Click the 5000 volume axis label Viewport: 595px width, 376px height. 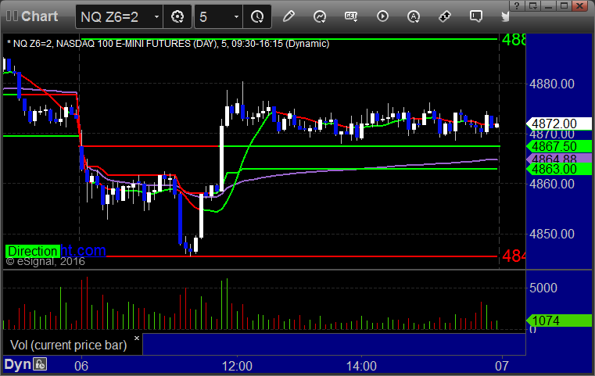(543, 288)
